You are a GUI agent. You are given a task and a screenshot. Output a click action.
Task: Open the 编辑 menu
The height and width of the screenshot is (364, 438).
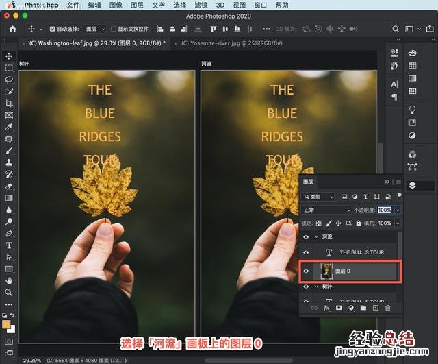(x=94, y=5)
